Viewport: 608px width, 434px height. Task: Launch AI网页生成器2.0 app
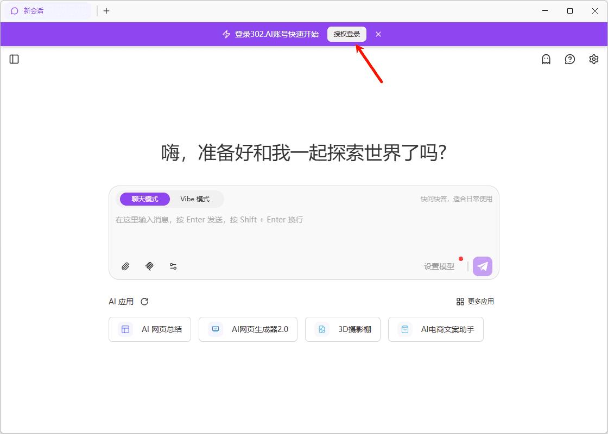[248, 329]
